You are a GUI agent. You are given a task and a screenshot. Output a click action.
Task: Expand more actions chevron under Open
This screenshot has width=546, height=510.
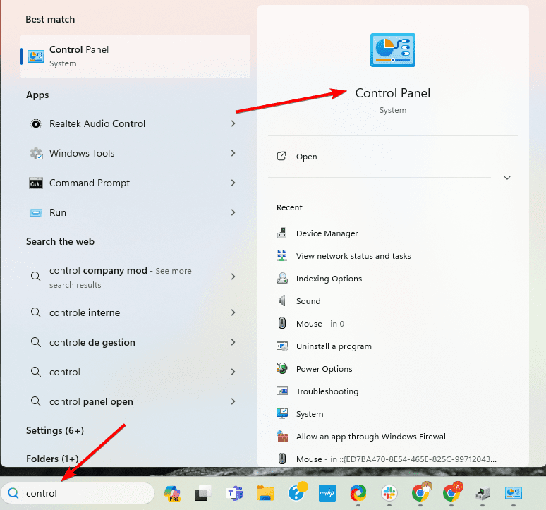coord(506,178)
